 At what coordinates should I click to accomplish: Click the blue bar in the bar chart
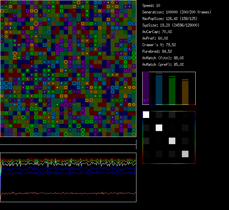click(159, 89)
